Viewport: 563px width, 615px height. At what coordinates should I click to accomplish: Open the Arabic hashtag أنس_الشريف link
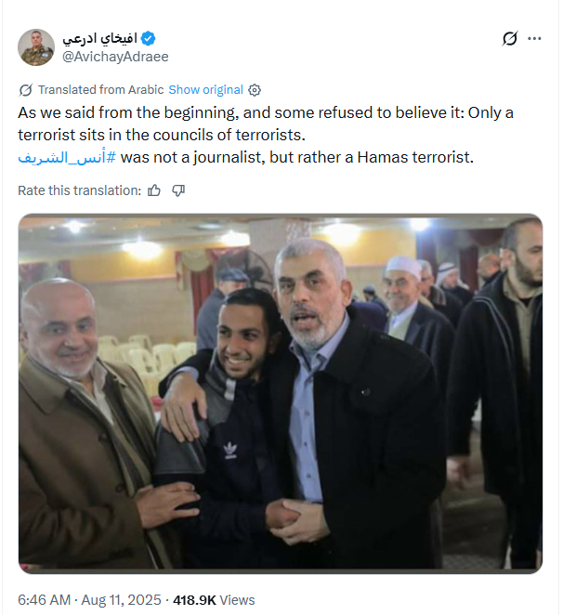pyautogui.click(x=67, y=157)
